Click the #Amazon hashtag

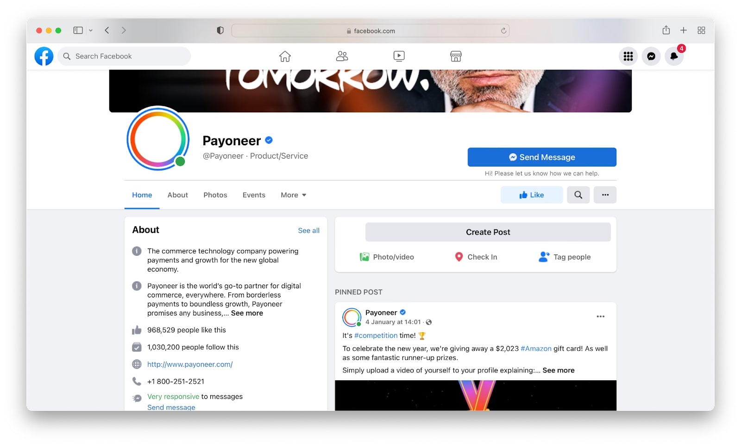pyautogui.click(x=536, y=349)
